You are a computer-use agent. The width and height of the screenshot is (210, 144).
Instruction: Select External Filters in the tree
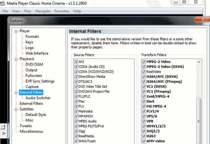click(x=31, y=103)
